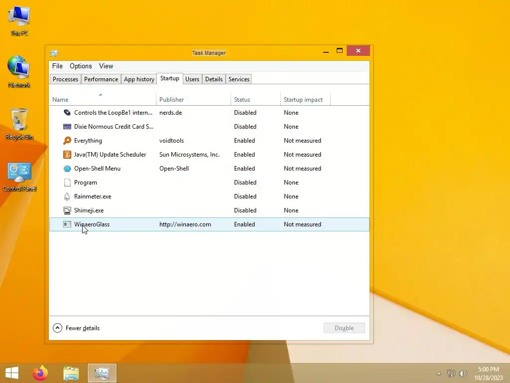Switch to the App history tab

coord(139,79)
